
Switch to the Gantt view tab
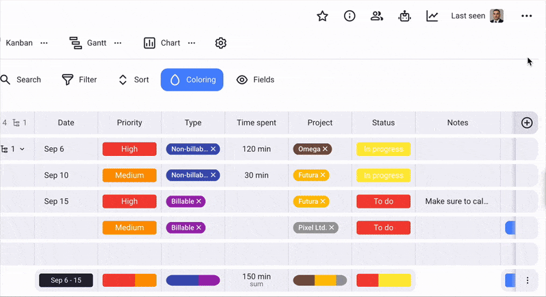[89, 43]
